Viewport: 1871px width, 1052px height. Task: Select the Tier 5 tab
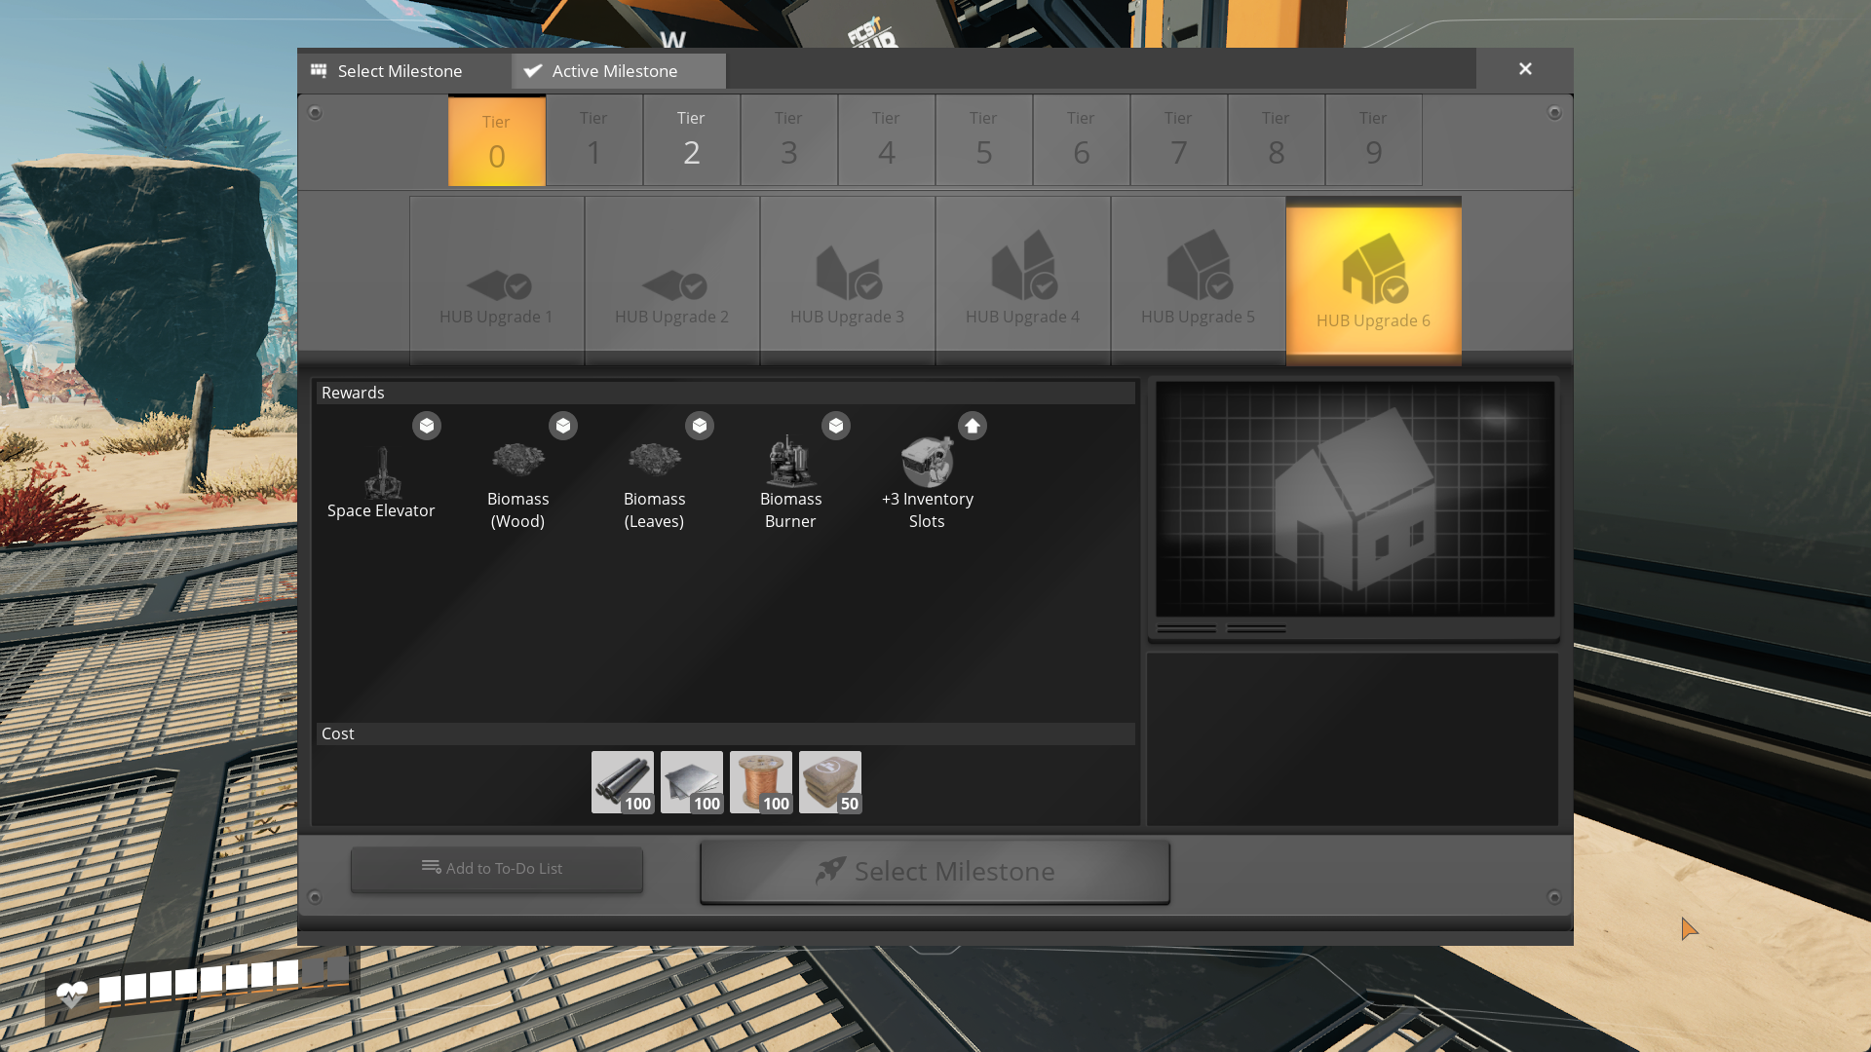(x=984, y=140)
